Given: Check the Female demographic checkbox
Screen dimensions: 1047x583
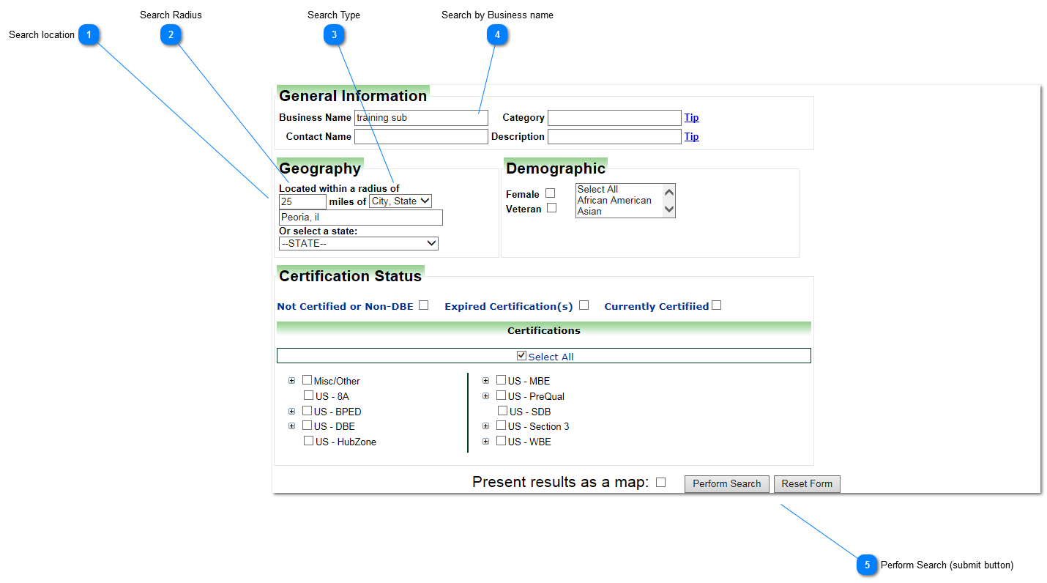Looking at the screenshot, I should point(550,193).
